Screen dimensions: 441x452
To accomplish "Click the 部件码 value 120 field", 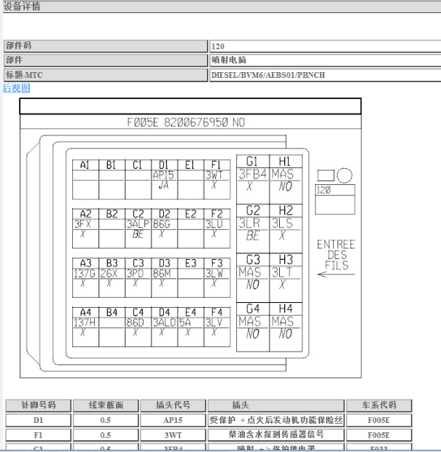I will tap(325, 46).
